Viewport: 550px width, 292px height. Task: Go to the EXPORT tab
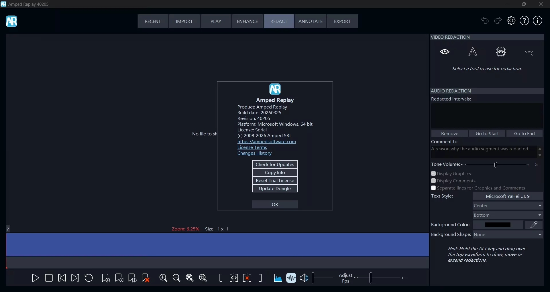point(343,21)
